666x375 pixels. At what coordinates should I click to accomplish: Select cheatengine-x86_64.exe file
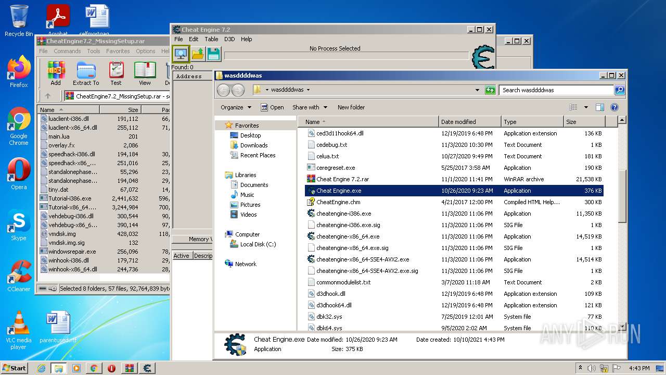tap(348, 236)
